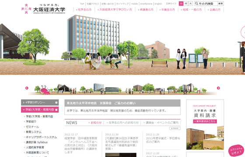
Task: Open the 東北地方太平洋沖地震 支援募金 banner heading
Action: point(101,103)
